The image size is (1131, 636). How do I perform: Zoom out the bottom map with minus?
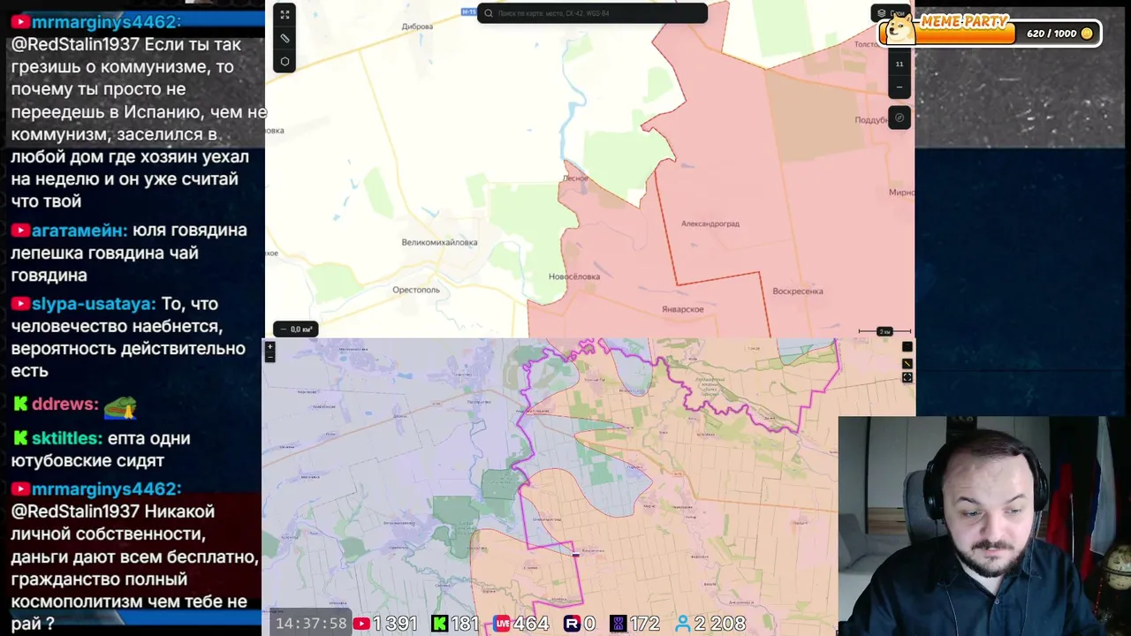[270, 357]
